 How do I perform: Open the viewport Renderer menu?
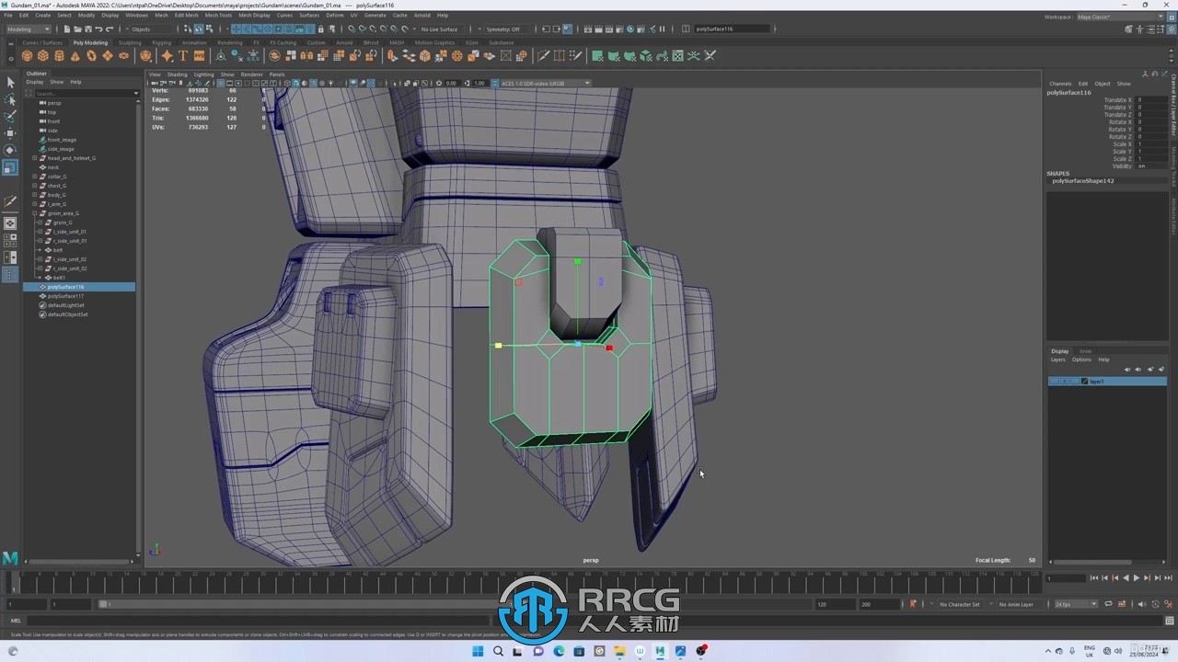[x=251, y=74]
